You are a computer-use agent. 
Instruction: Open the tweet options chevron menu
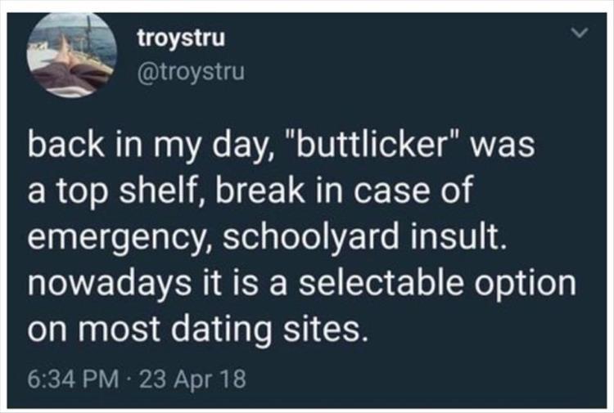click(580, 34)
